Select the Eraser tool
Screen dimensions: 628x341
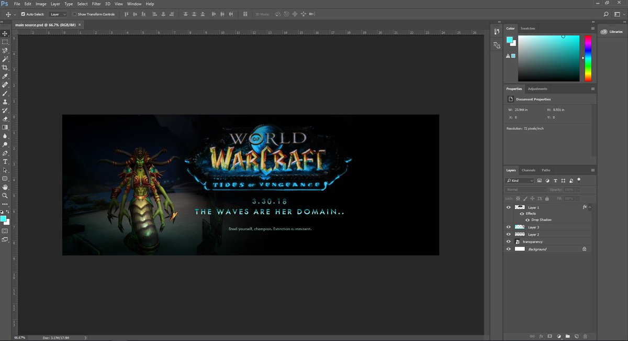[x=5, y=119]
